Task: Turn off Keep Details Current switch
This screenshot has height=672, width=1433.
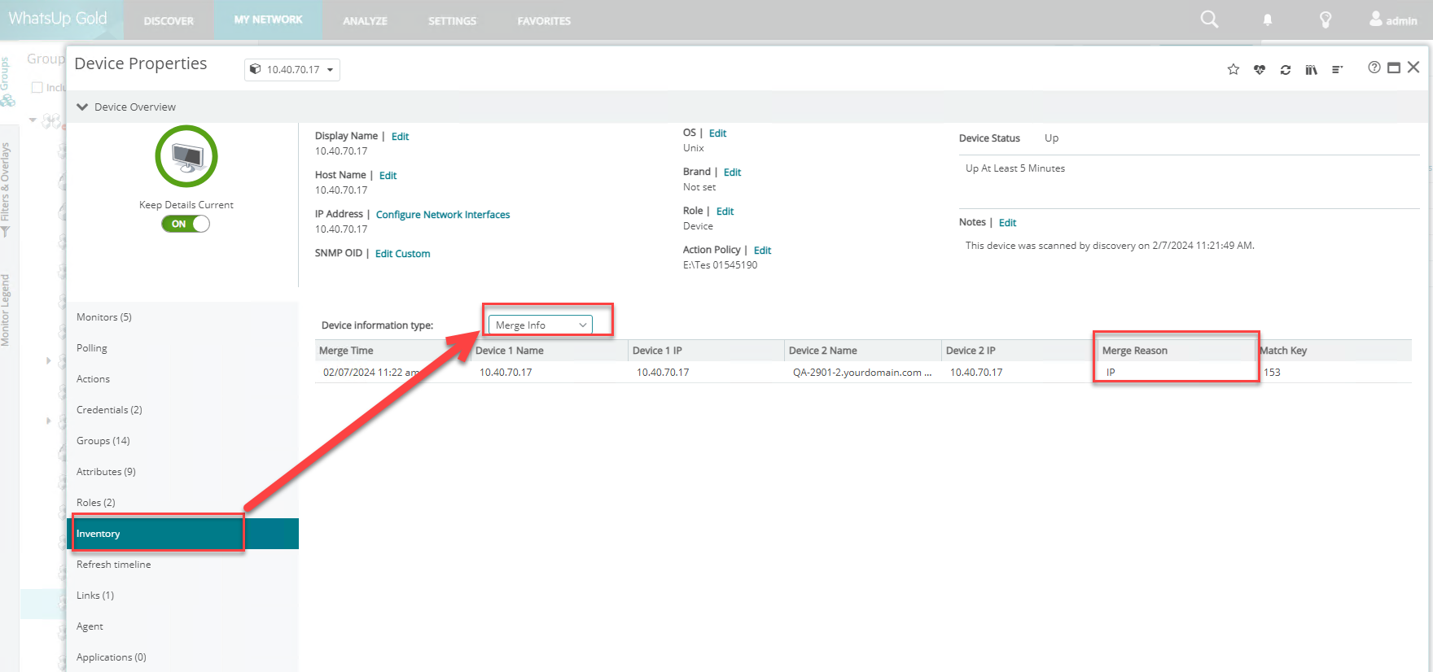Action: coord(186,224)
